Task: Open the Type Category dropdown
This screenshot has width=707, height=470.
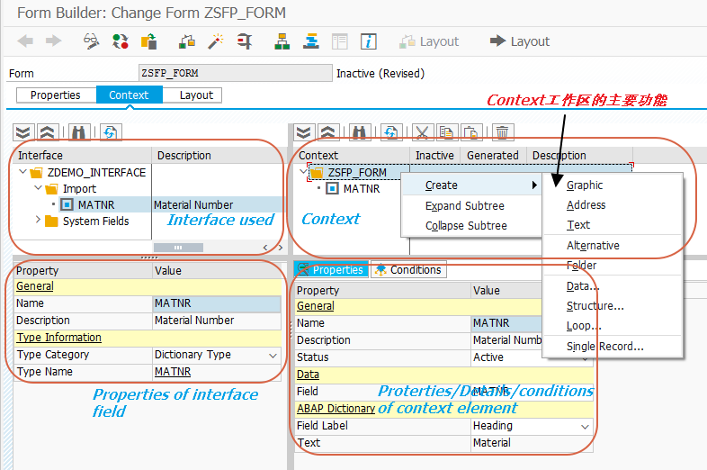Action: (273, 356)
